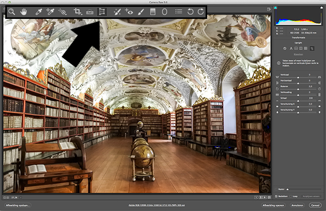Select Guided Upright mode
Screen dimensions: 326x211
[x=312, y=48]
